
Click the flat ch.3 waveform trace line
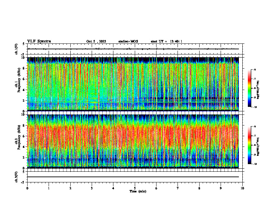point(133,177)
